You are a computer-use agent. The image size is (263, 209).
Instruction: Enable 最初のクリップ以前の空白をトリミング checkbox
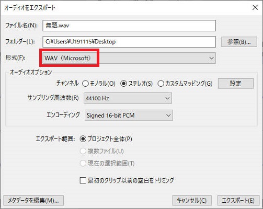point(127,180)
